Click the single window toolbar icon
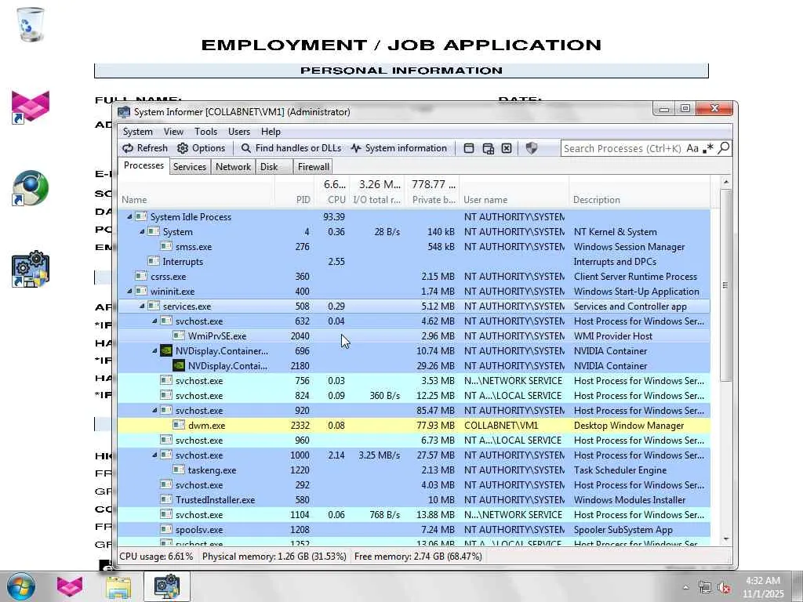 469,148
